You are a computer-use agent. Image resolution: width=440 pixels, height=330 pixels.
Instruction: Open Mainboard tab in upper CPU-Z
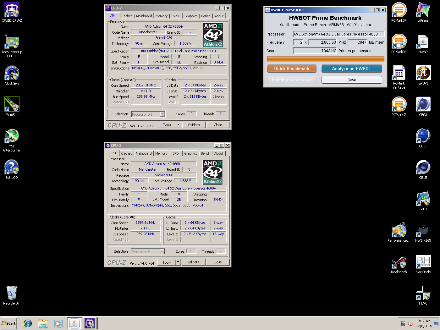[144, 16]
